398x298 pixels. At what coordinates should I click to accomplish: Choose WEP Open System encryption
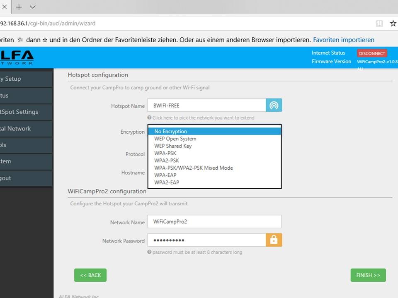214,139
